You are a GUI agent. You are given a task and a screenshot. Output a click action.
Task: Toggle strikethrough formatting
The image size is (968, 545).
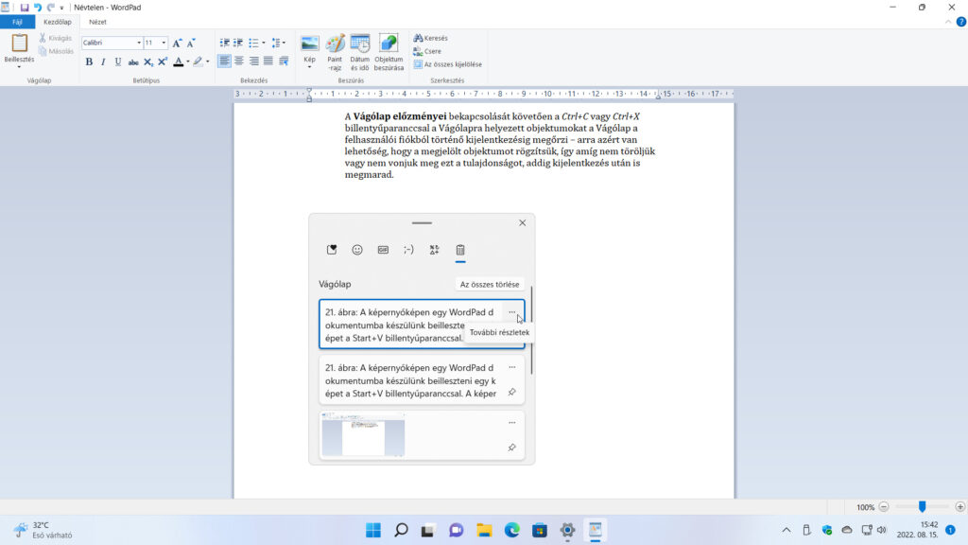coord(132,62)
